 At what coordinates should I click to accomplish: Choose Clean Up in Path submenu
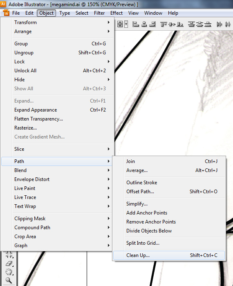pyautogui.click(x=169, y=255)
